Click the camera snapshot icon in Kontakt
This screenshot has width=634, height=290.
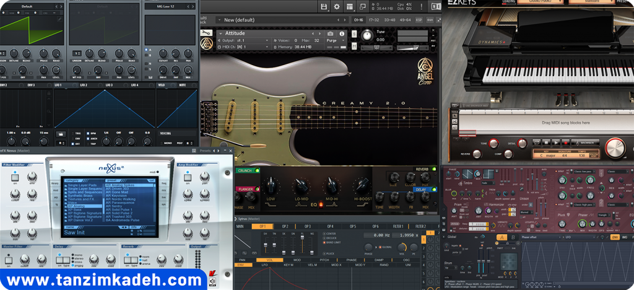[x=331, y=34]
